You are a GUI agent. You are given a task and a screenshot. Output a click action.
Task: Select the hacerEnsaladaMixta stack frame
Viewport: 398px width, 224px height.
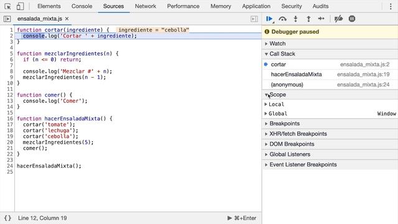(330, 75)
